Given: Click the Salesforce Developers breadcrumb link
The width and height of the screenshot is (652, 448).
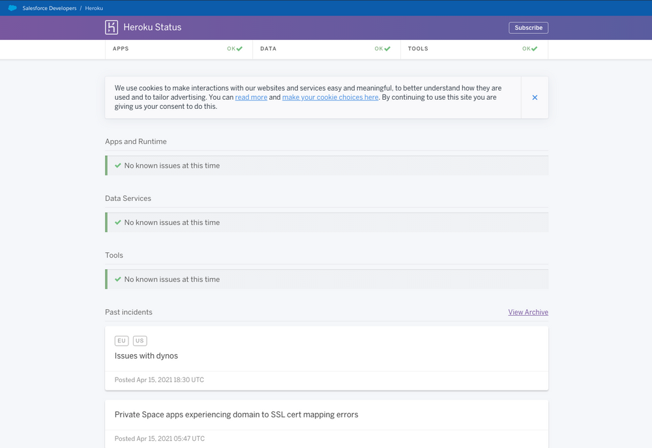Looking at the screenshot, I should coord(49,7).
